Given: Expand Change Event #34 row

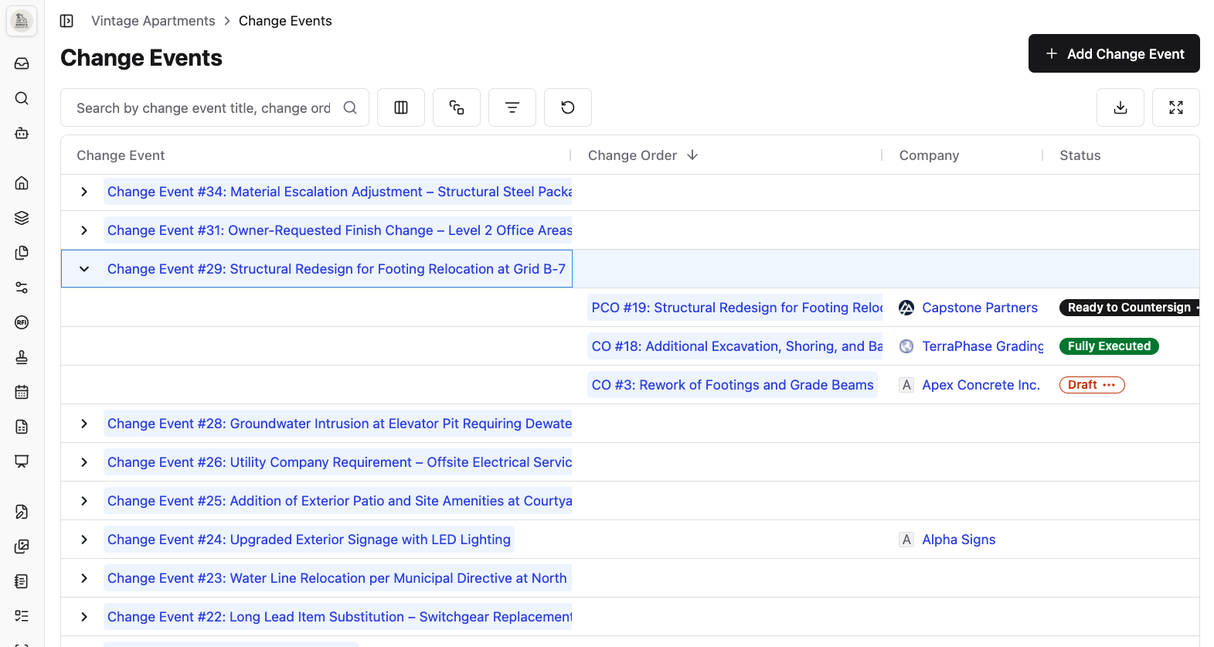Looking at the screenshot, I should (84, 192).
